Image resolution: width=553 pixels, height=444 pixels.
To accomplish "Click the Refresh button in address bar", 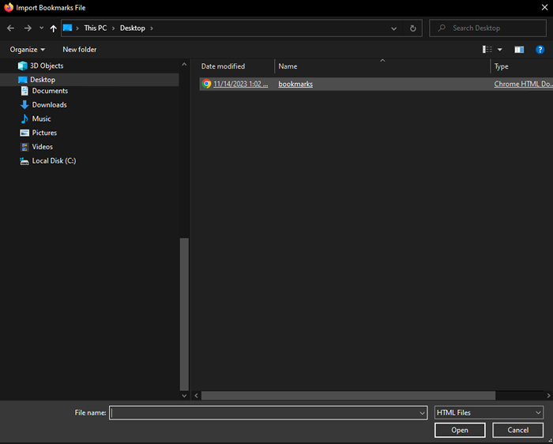I will coord(413,28).
